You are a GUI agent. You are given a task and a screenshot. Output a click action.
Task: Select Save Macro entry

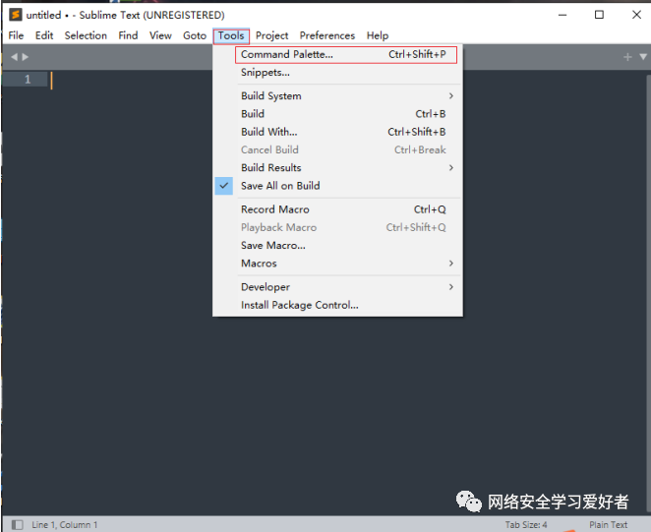[337, 246]
